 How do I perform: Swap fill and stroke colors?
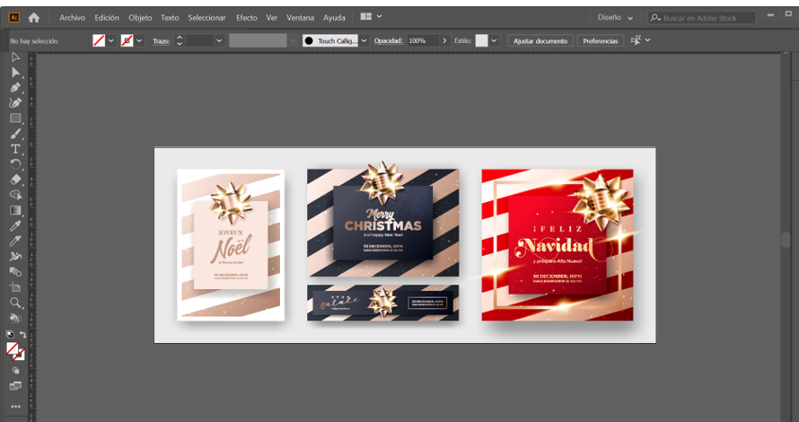click(22, 334)
